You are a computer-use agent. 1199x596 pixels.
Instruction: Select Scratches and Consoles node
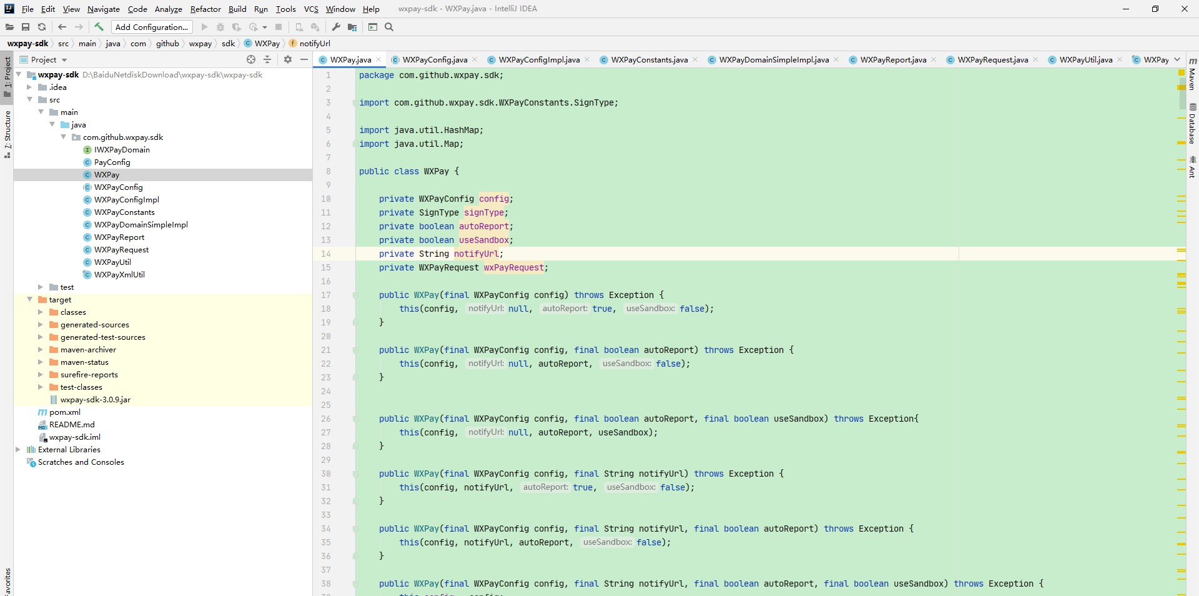[81, 462]
